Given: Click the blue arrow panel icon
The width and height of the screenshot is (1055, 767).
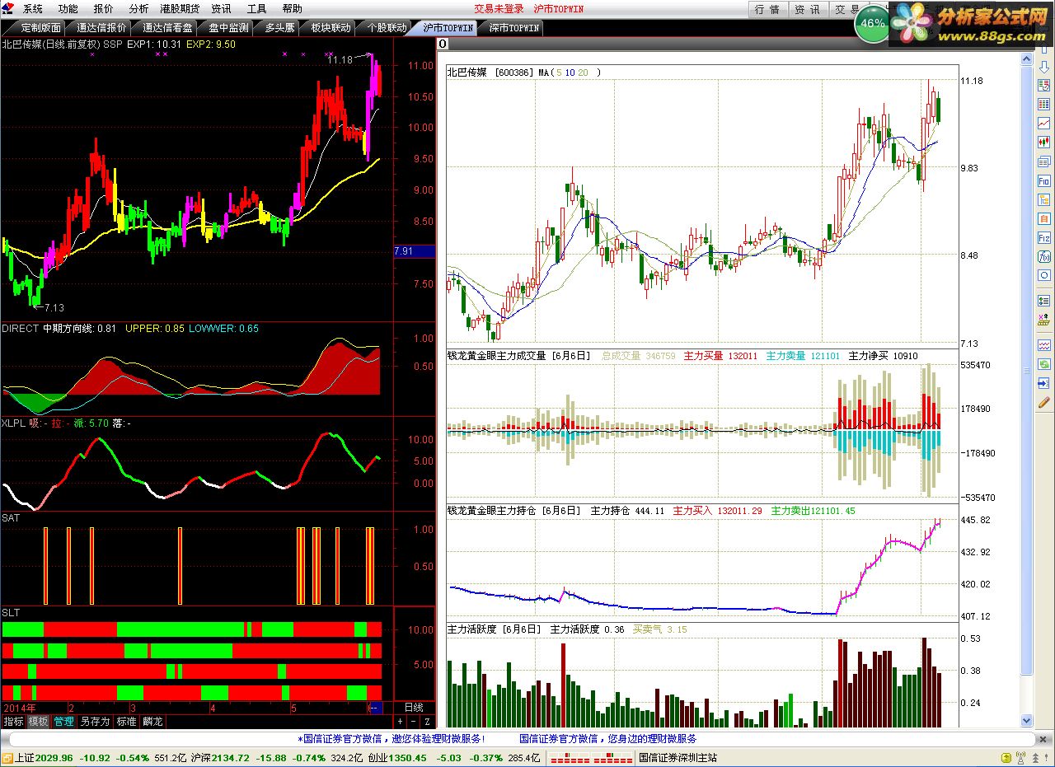Looking at the screenshot, I should (x=1043, y=382).
